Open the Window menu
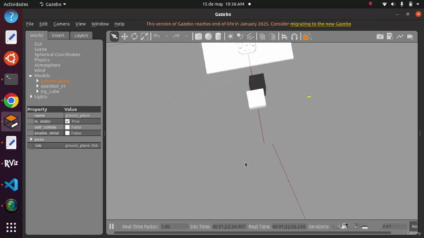 pos(100,24)
